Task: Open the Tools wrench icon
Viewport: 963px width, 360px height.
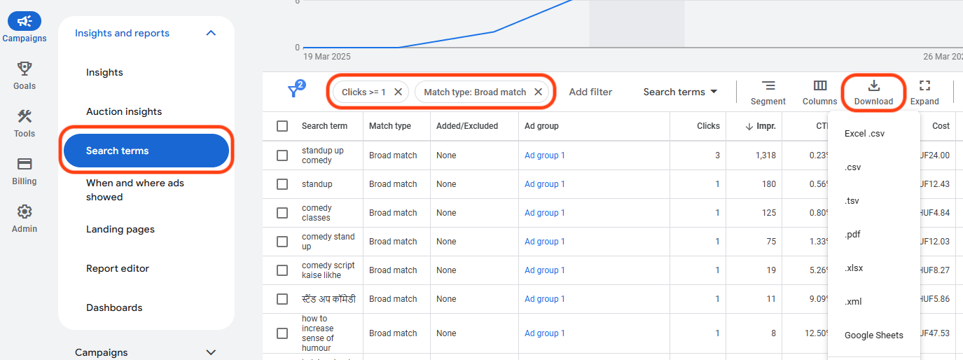Action: (25, 116)
